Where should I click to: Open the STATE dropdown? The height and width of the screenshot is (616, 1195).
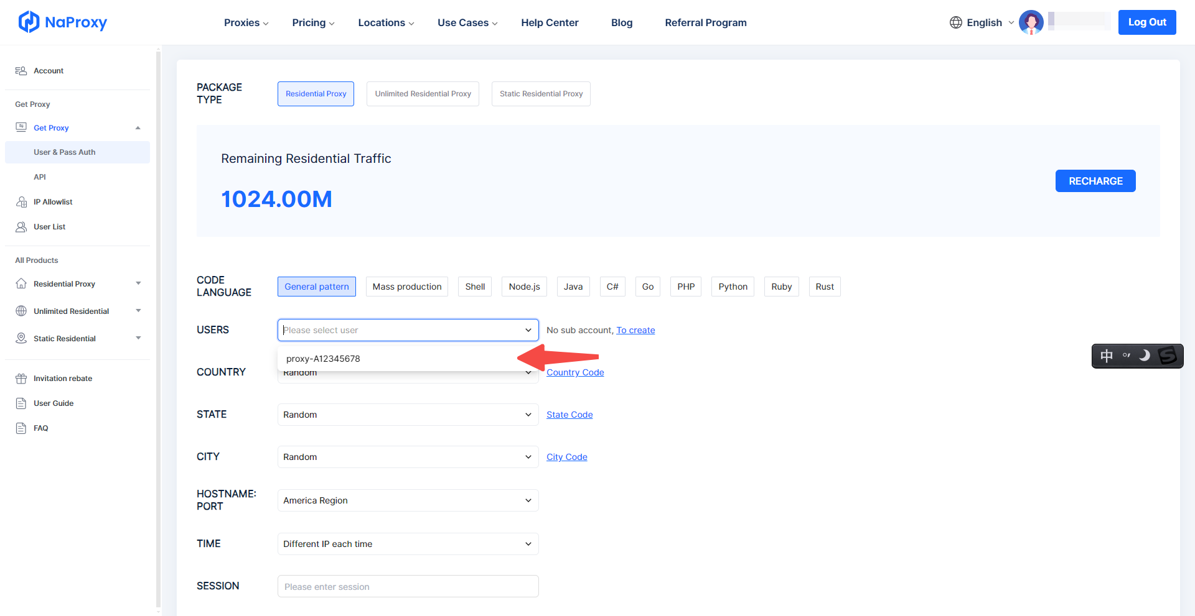[408, 415]
